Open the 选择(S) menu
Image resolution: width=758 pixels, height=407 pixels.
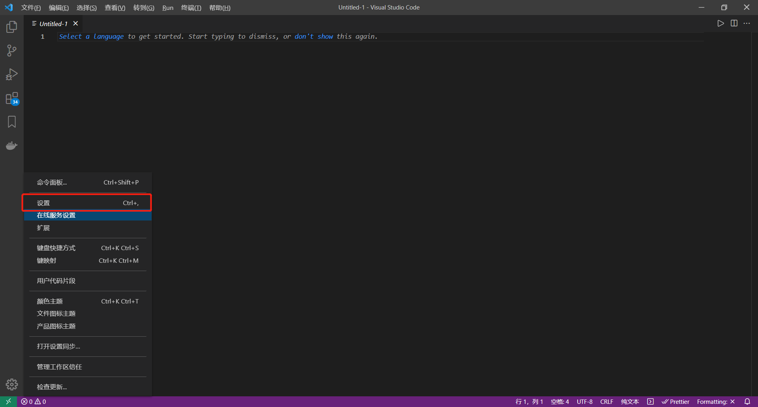[86, 8]
